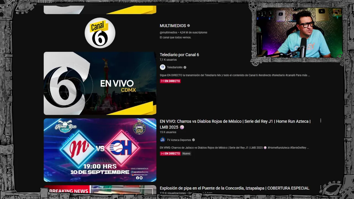Click the MULTIMEDIOS verified badge
The width and height of the screenshot is (354, 199).
click(x=189, y=26)
